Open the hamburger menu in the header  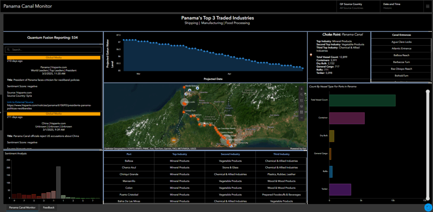[x=428, y=6]
